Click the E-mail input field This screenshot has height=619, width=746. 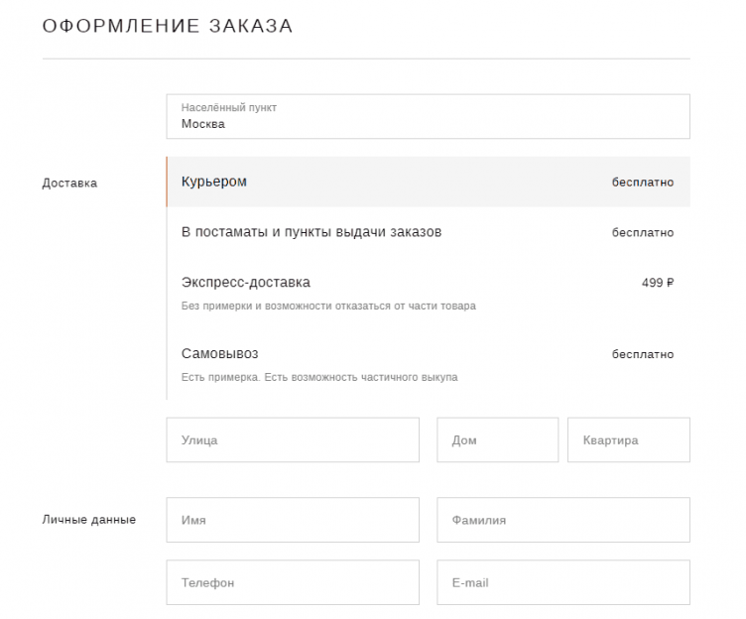(x=563, y=582)
